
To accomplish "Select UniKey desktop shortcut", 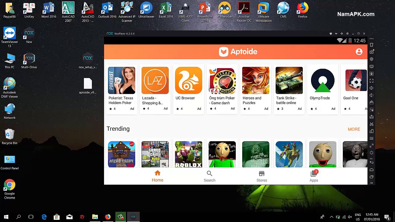I will point(29,10).
